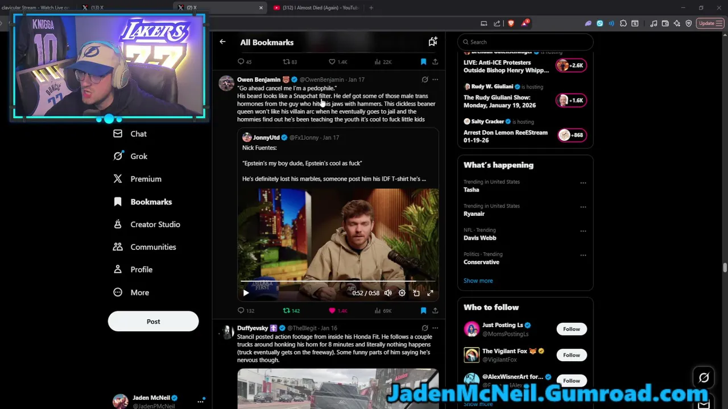Follow Just Posting Ls
This screenshot has width=728, height=409.
click(x=572, y=329)
